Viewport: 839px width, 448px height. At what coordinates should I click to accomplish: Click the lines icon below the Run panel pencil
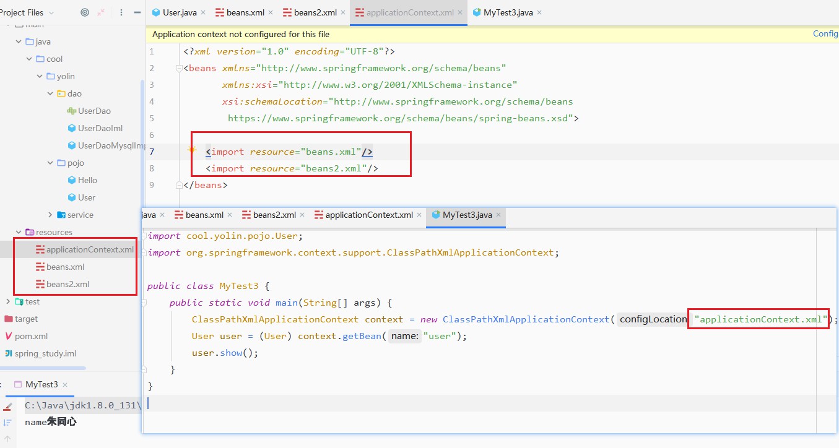(x=7, y=423)
